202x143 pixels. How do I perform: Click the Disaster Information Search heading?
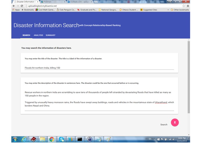pyautogui.click(x=47, y=25)
